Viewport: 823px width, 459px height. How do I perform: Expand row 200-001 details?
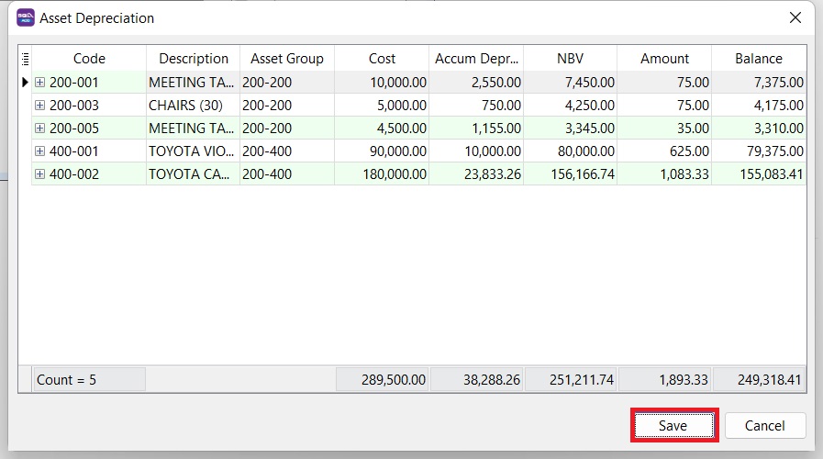(x=39, y=82)
